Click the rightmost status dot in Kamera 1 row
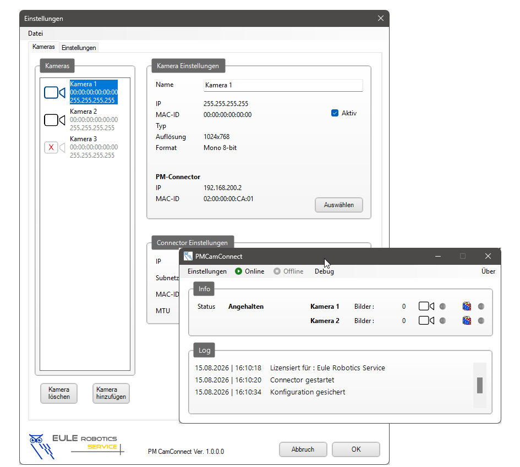The width and height of the screenshot is (520, 467). (481, 307)
